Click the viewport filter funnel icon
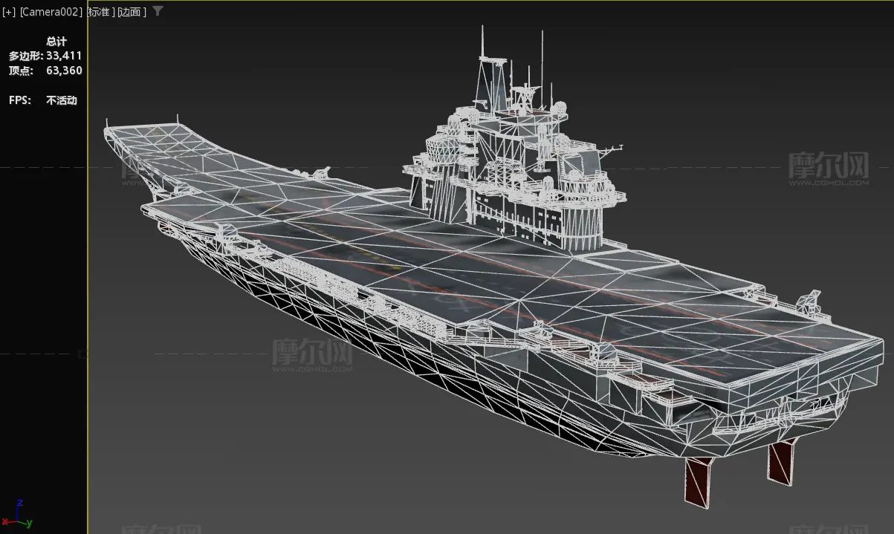The height and width of the screenshot is (534, 894). pyautogui.click(x=157, y=11)
